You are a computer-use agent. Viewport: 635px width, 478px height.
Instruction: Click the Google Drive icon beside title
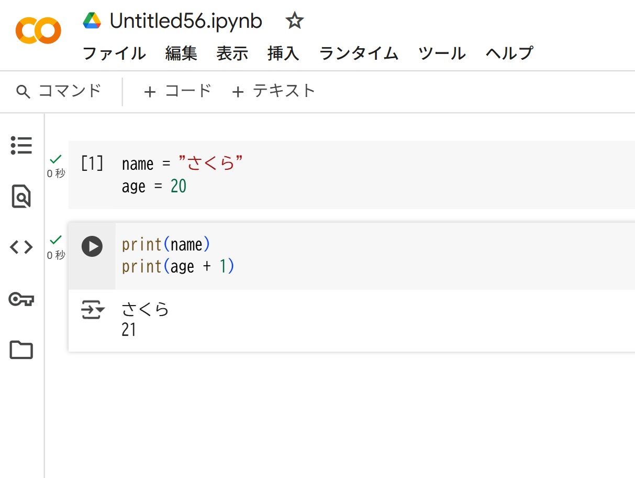92,21
